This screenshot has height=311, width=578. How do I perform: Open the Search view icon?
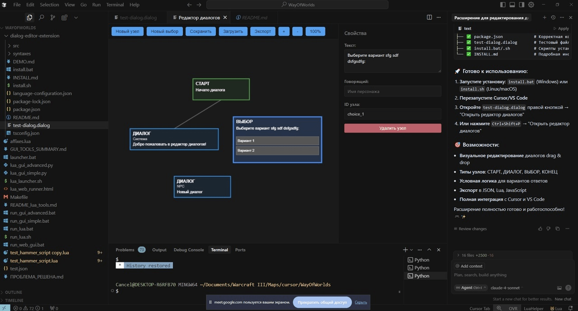(41, 18)
